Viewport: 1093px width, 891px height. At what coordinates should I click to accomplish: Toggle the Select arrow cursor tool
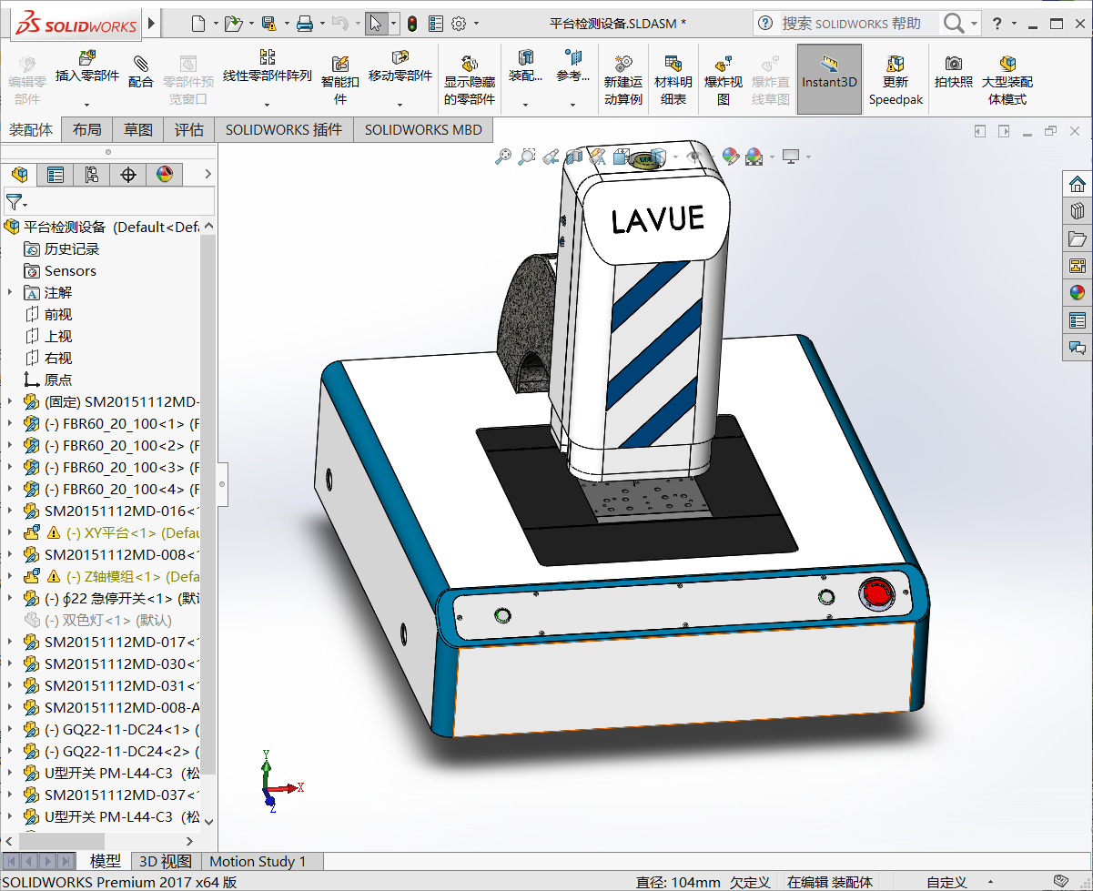(377, 24)
